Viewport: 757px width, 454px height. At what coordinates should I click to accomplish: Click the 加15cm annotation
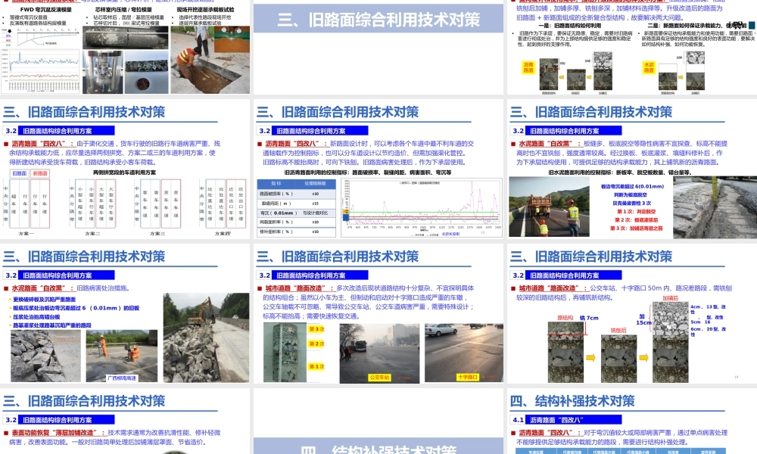(643, 319)
